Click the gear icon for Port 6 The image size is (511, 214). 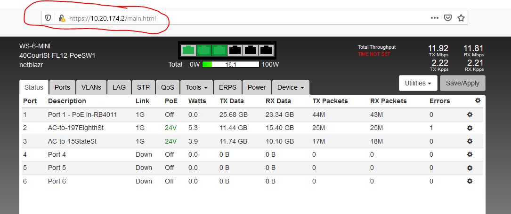pyautogui.click(x=470, y=181)
